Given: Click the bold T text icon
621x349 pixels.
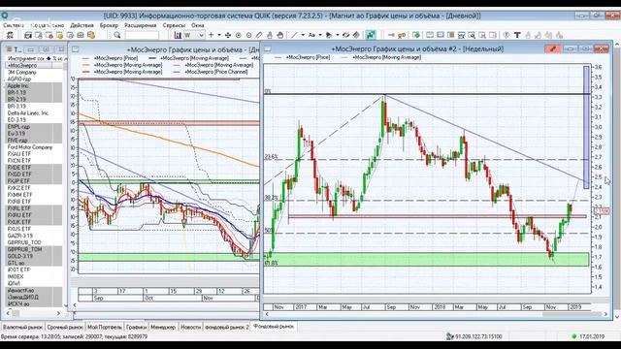Looking at the screenshot, I should 517,35.
